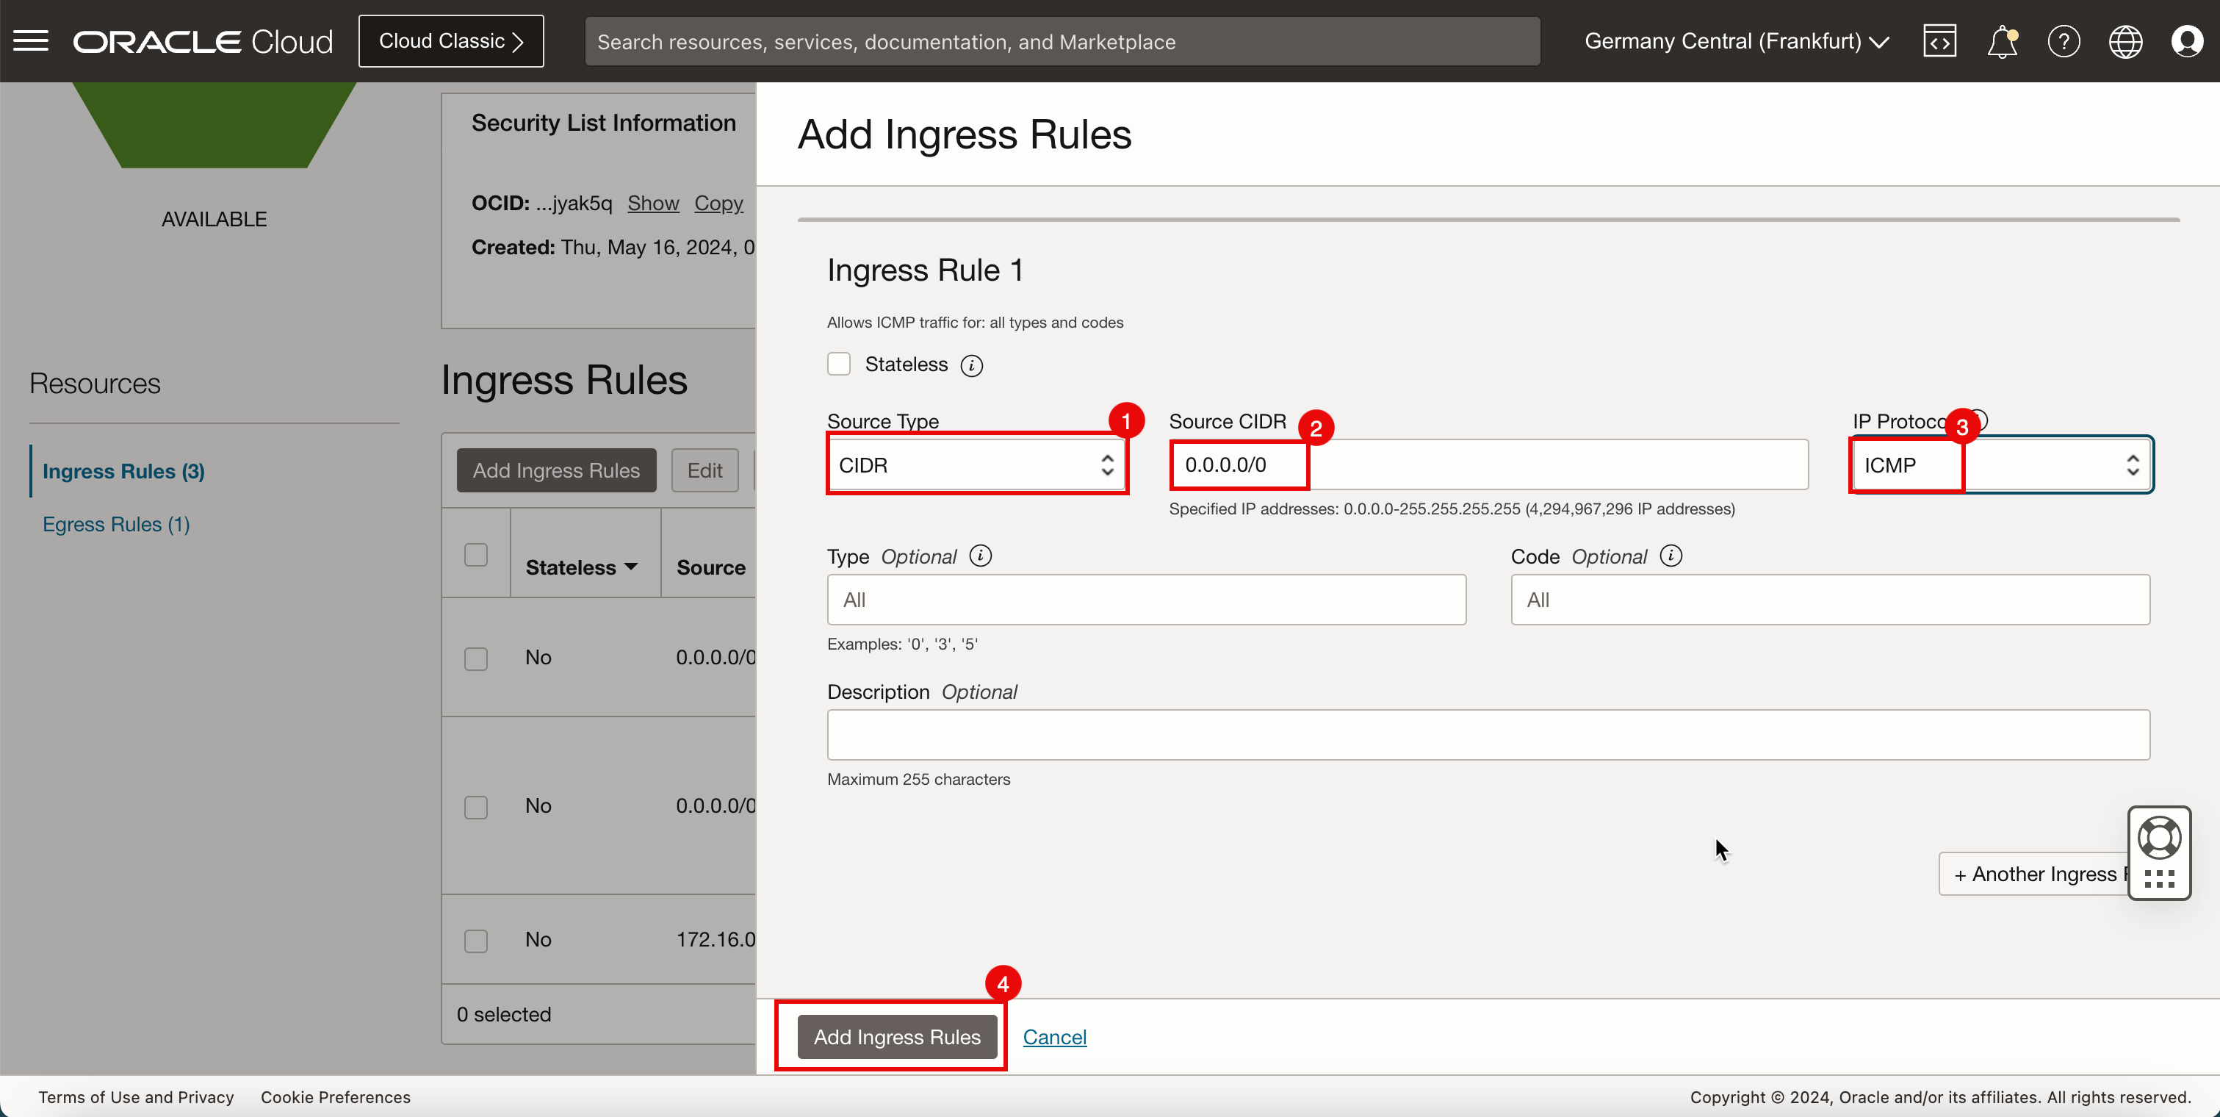Open Cloud Shell developer tools icon
This screenshot has width=2220, height=1117.
click(x=1939, y=40)
